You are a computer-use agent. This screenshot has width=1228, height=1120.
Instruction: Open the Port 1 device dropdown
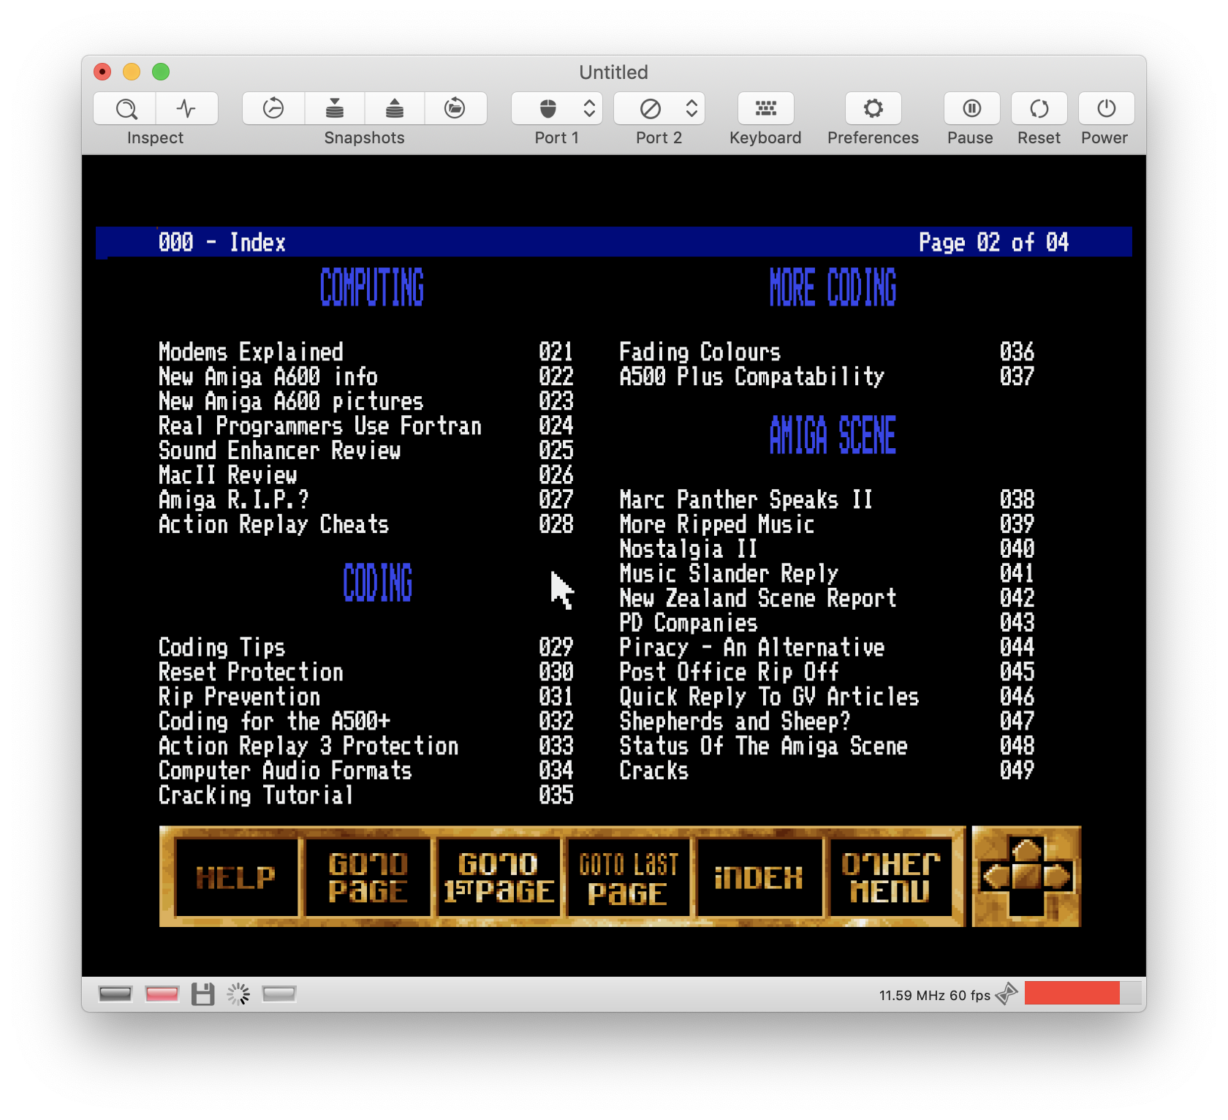click(557, 109)
